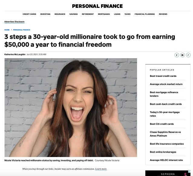Click Personal Finance breadcrumb link
The image size is (193, 176).
(x=22, y=30)
